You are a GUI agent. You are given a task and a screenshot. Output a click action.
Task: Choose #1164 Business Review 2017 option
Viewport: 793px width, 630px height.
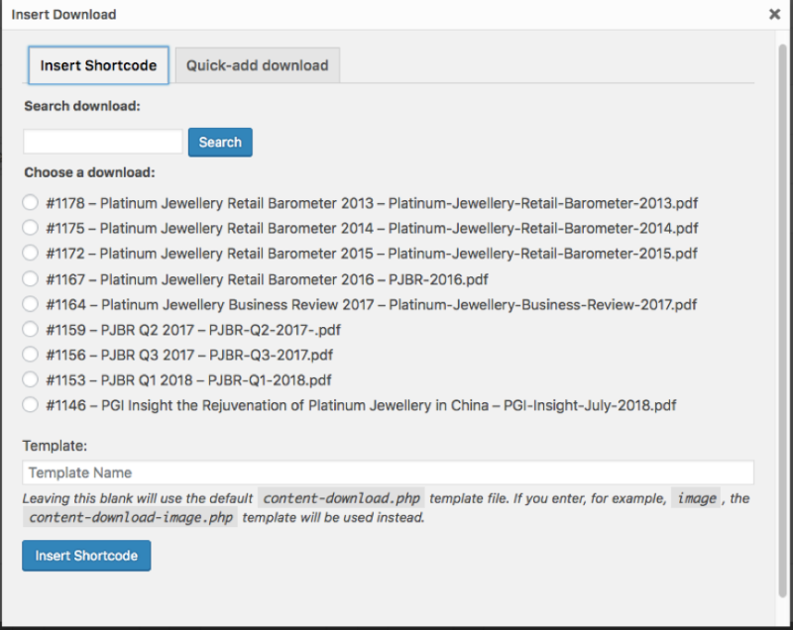pyautogui.click(x=30, y=304)
